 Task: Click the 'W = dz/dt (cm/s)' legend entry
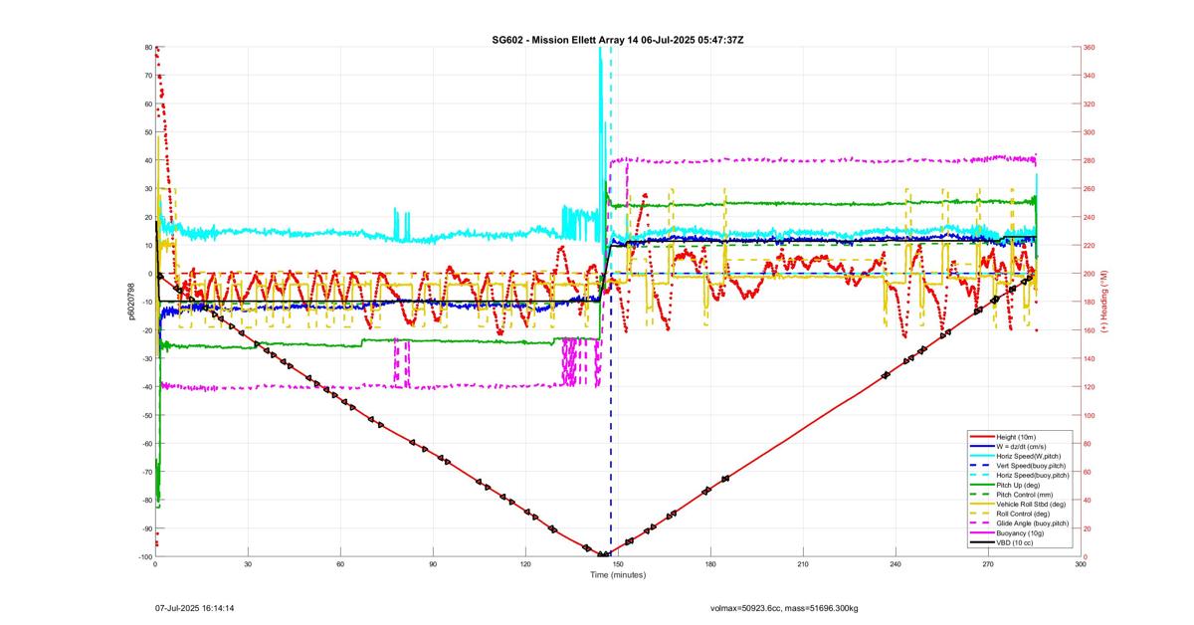point(1021,447)
